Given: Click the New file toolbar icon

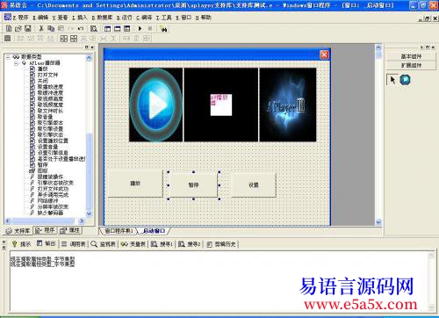Looking at the screenshot, I should (9, 28).
